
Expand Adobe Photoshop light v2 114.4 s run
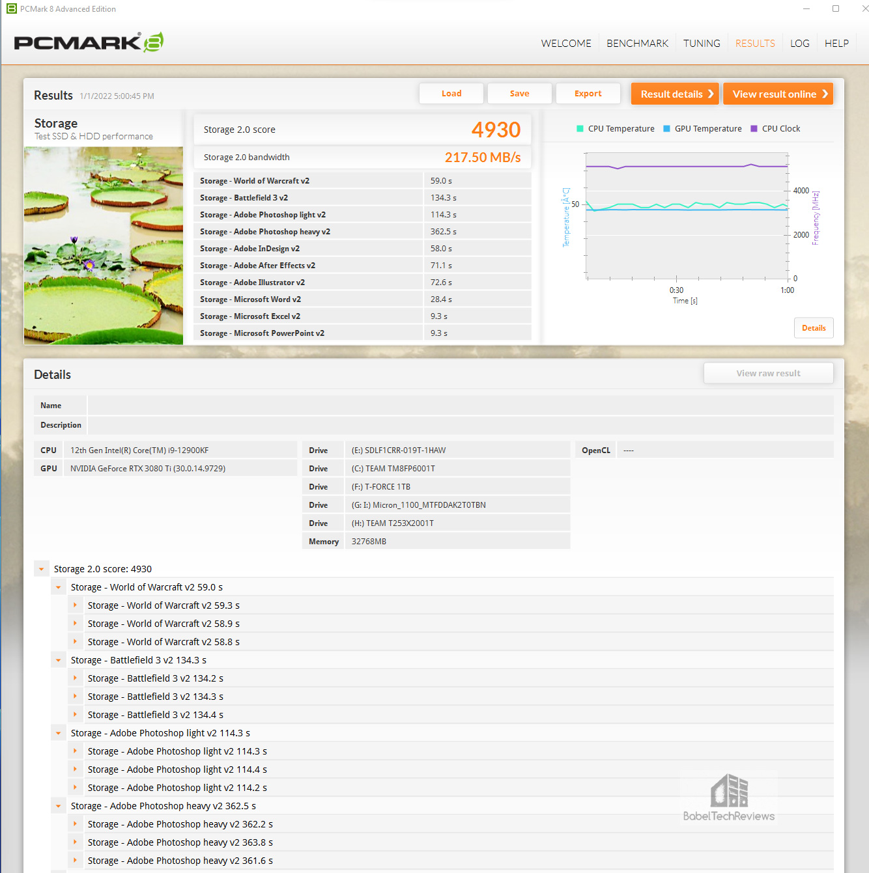76,769
